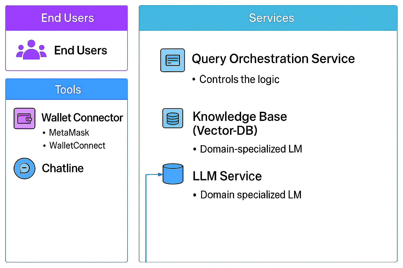The image size is (403, 268).
Task: Select 'Domain-specialized LM' under Knowledge Base
Action: pos(251,149)
